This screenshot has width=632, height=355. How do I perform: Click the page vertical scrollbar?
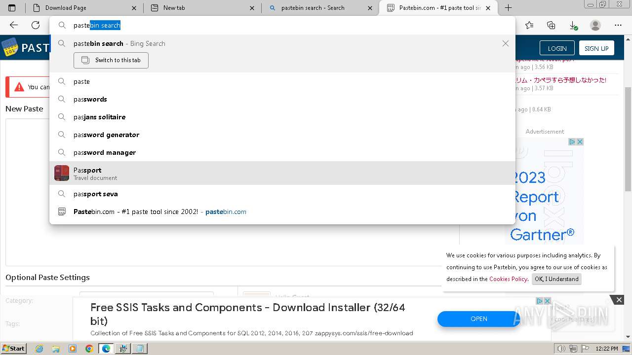point(628,138)
